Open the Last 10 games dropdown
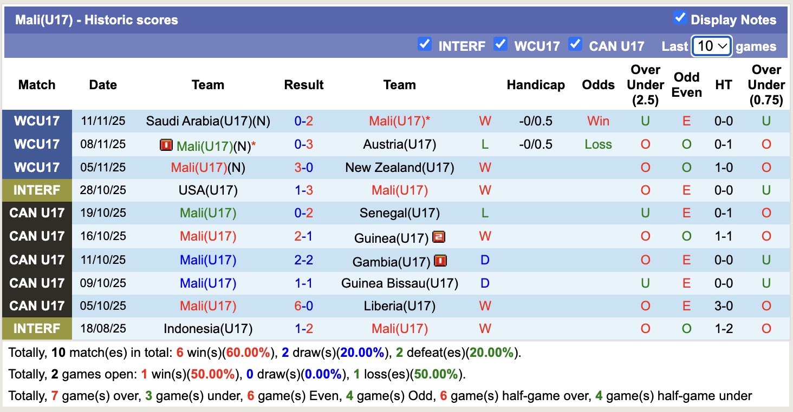793x412 pixels. point(712,46)
